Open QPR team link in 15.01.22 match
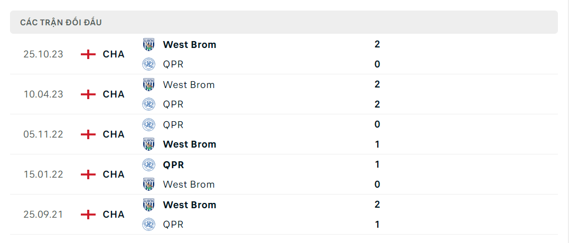 pos(173,165)
